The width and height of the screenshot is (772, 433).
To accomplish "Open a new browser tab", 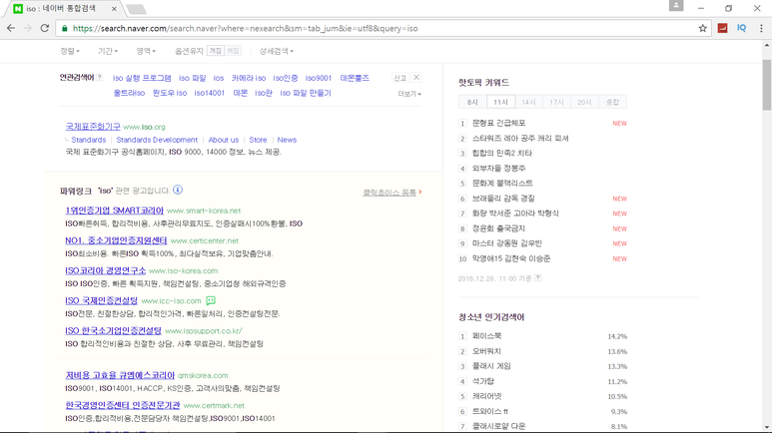I will coord(136,9).
